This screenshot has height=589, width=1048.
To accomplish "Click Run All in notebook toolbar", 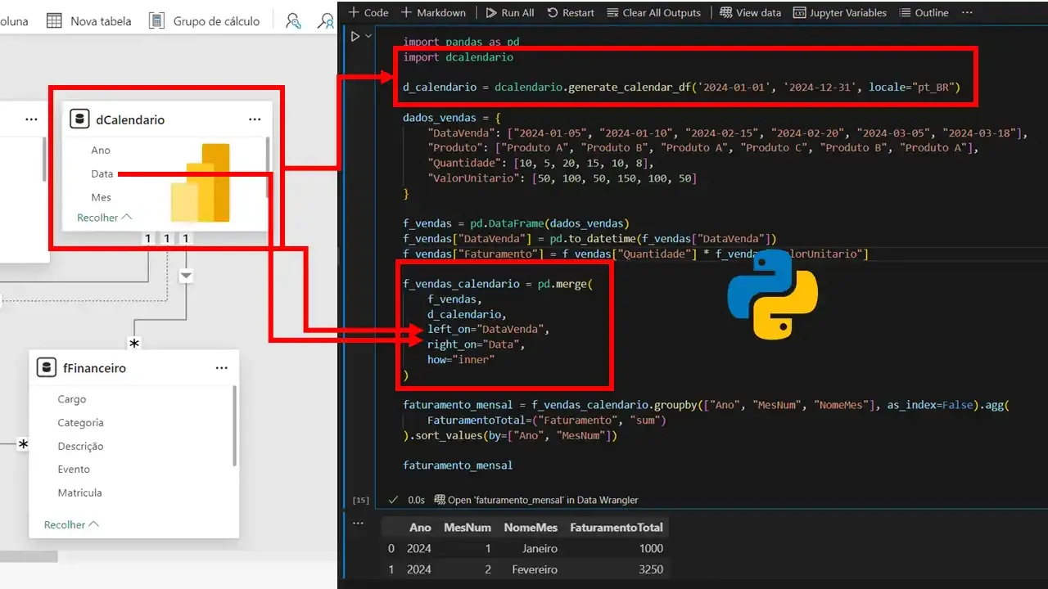I will click(509, 12).
